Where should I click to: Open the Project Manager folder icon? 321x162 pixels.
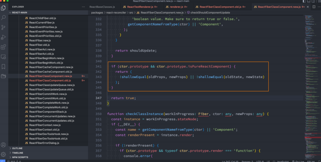pos(3,76)
